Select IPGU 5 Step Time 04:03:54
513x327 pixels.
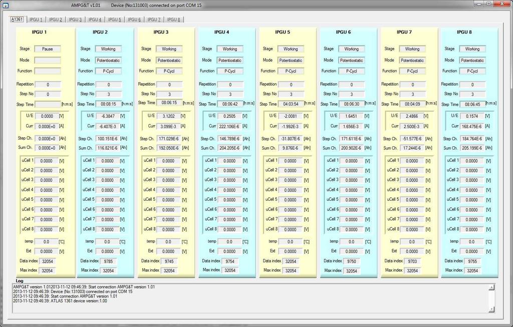click(x=291, y=104)
